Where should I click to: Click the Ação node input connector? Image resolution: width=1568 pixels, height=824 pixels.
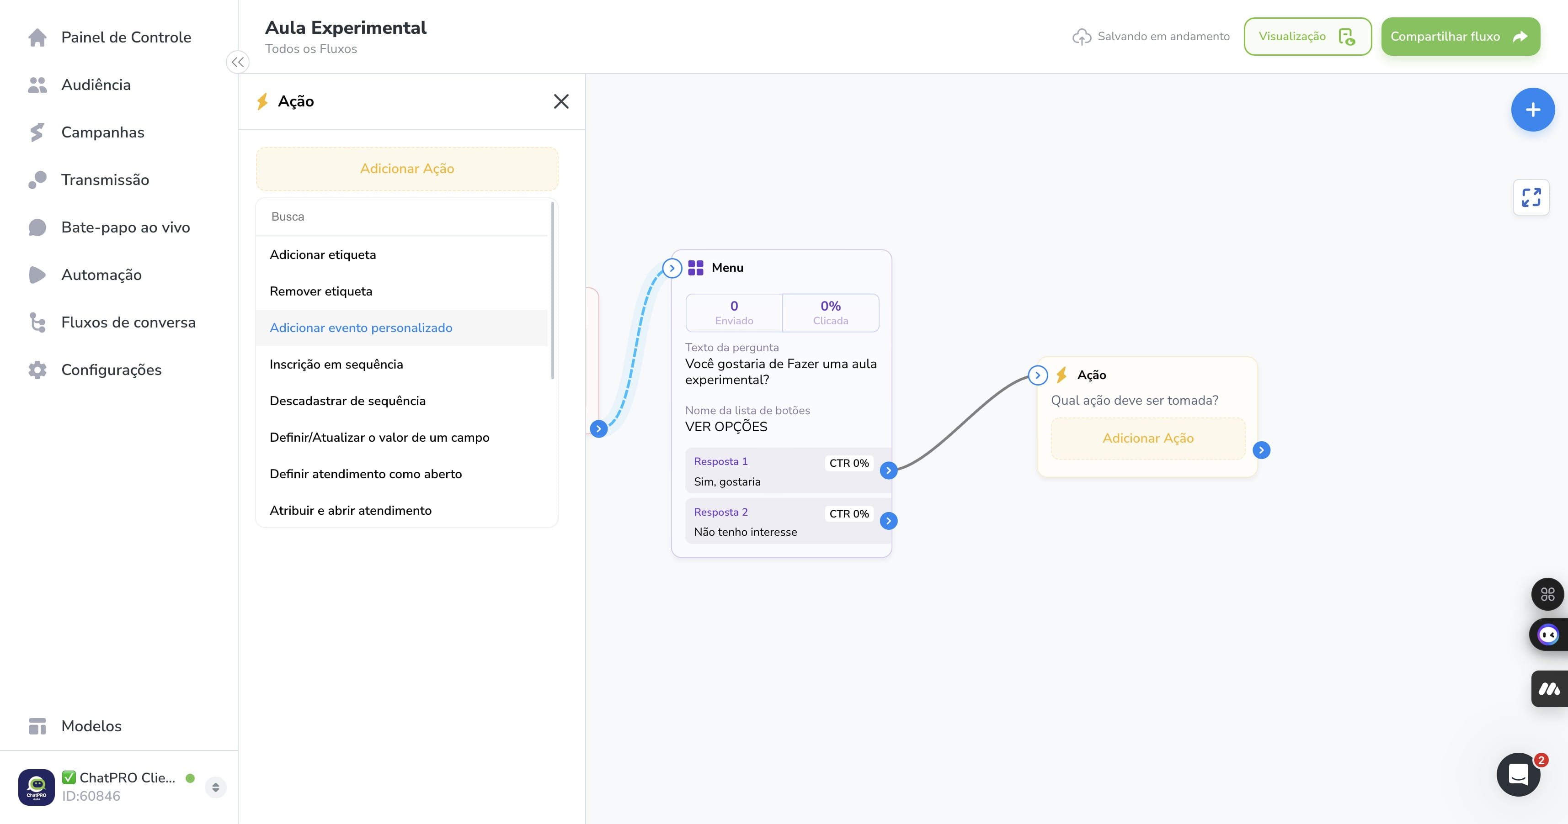click(1038, 375)
